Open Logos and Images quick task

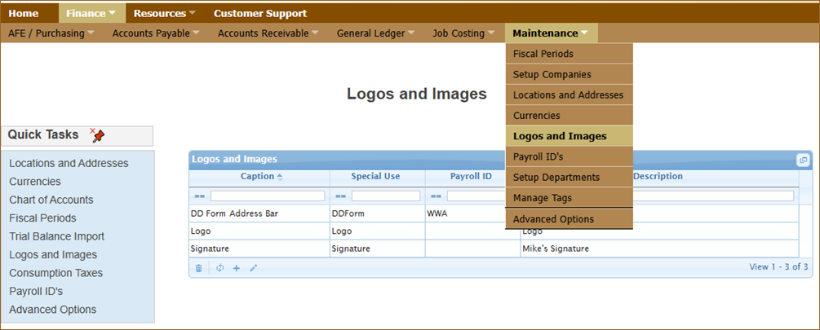pos(53,255)
